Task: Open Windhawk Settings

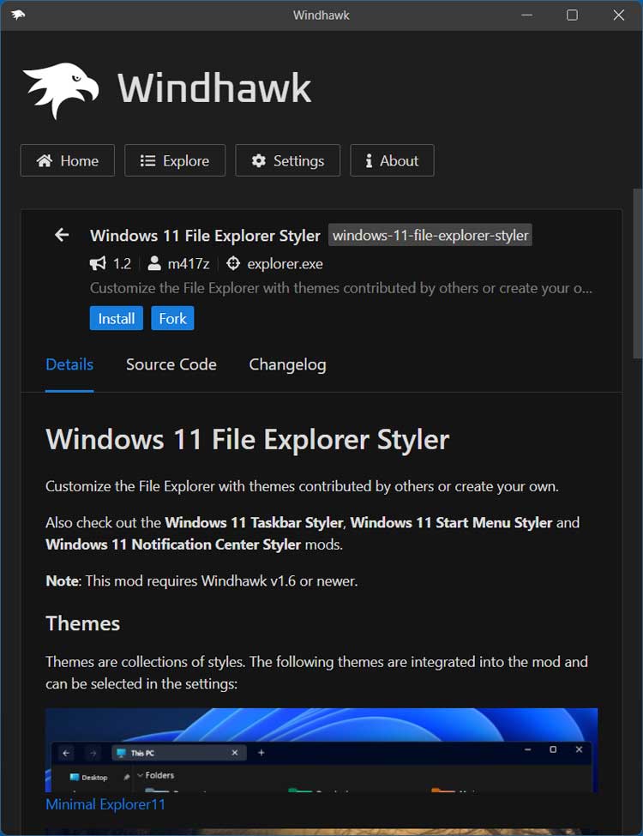Action: pos(287,160)
